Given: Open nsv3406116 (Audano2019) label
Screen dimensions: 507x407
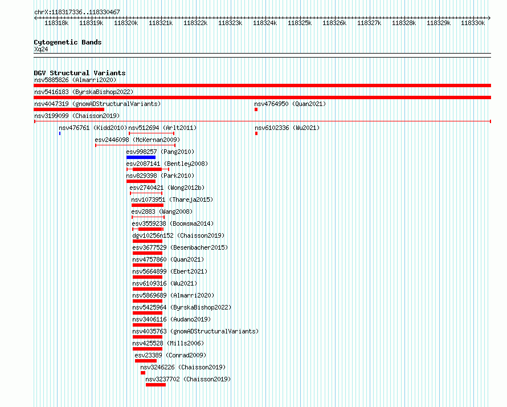Looking at the screenshot, I should [171, 319].
